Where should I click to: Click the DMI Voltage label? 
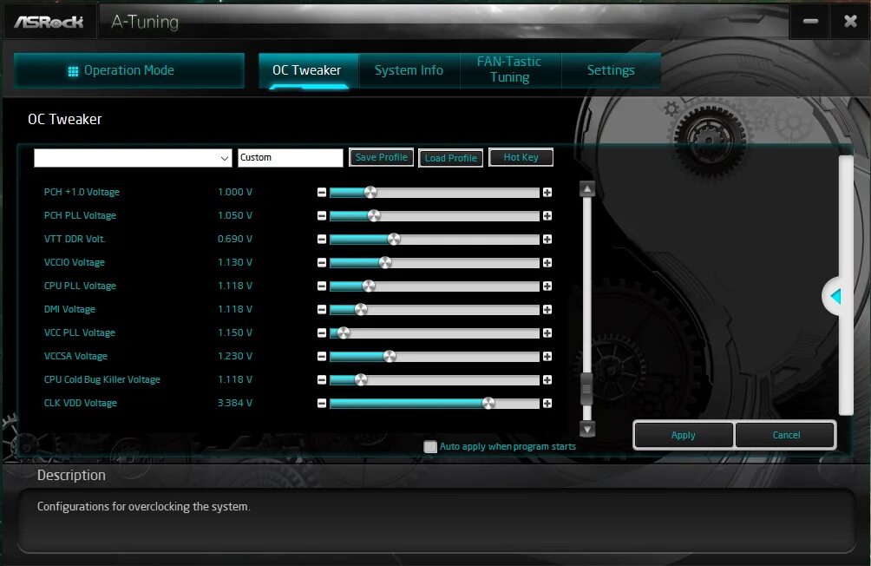(x=69, y=309)
